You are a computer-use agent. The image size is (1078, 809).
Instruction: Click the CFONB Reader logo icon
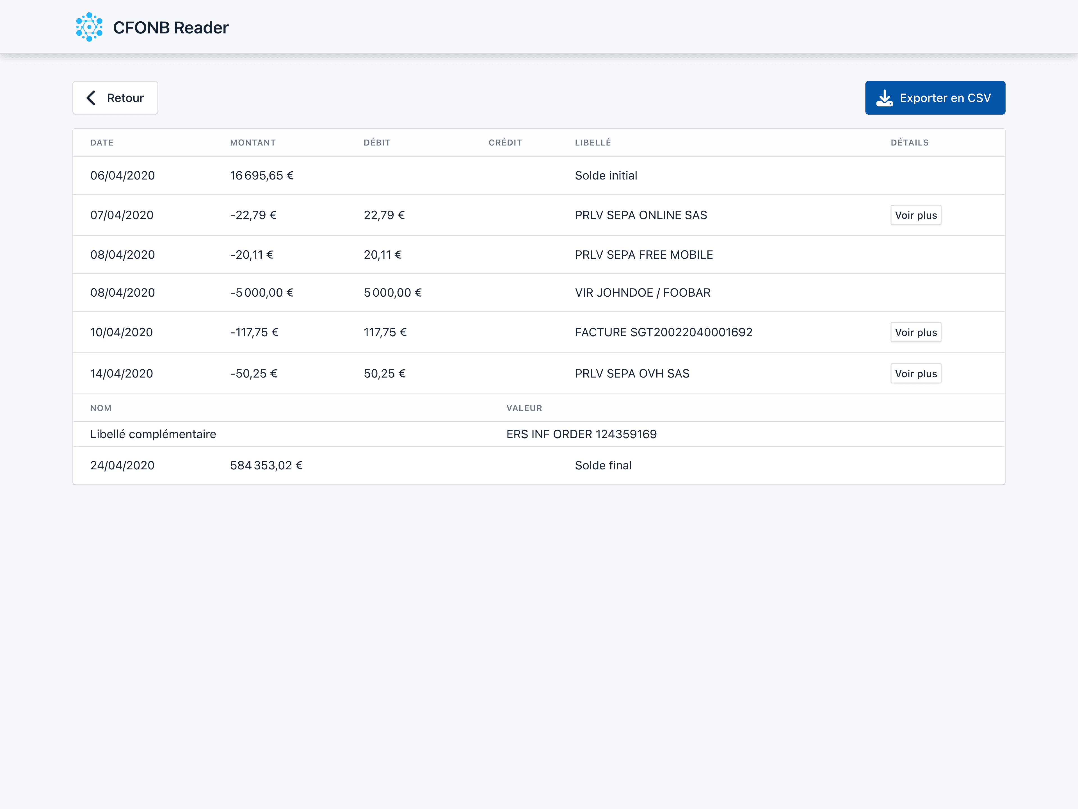pyautogui.click(x=90, y=27)
